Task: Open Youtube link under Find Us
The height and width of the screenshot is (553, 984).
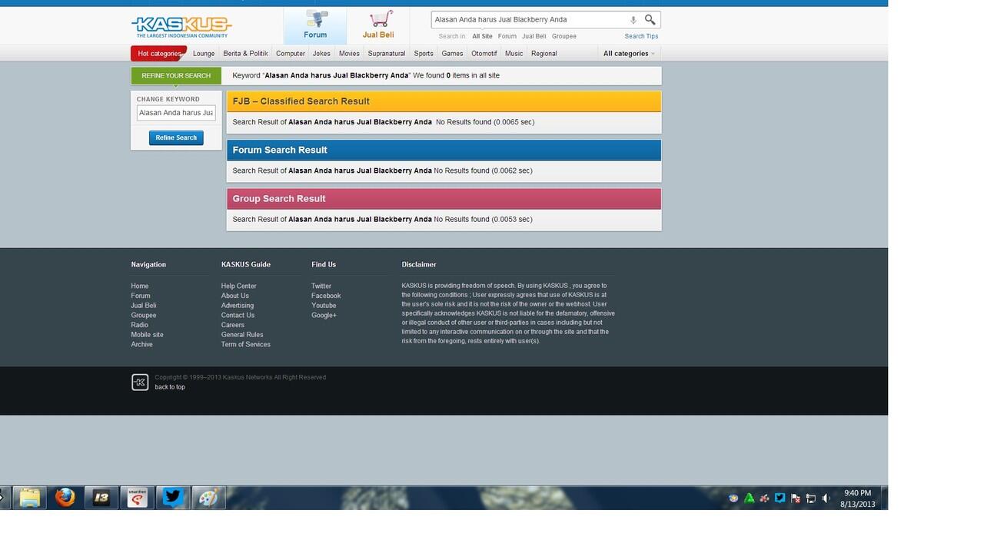Action: point(324,306)
